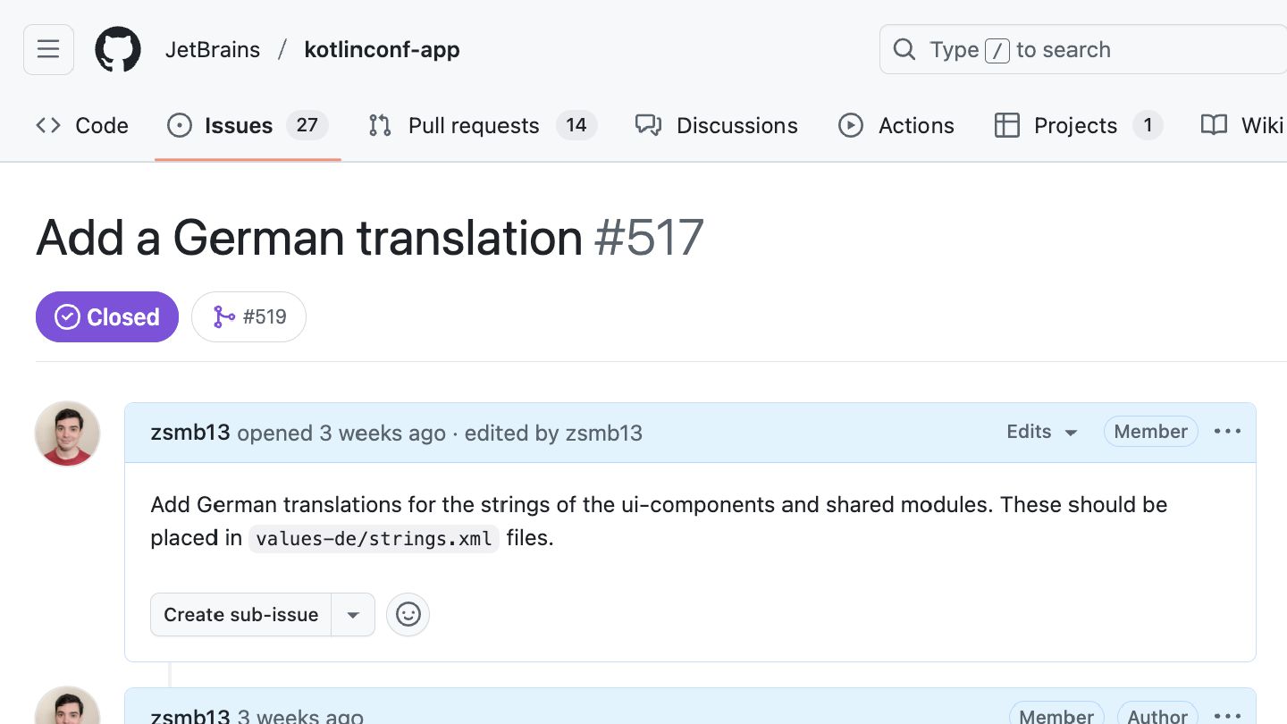
Task: Open the Pull requests tab
Action: (482, 125)
